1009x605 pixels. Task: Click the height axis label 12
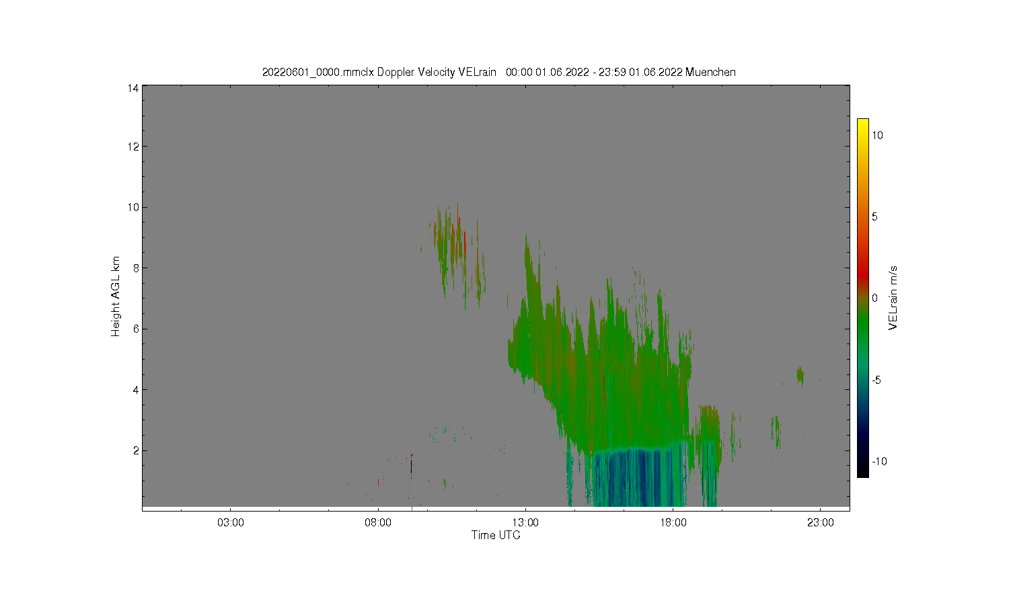(133, 147)
